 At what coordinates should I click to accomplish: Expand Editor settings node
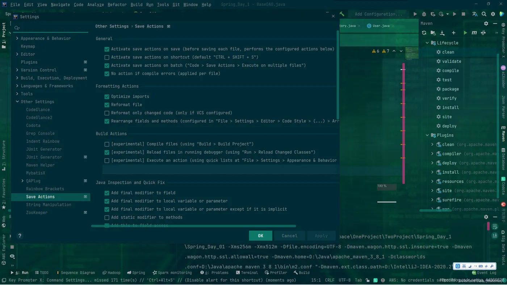click(17, 54)
